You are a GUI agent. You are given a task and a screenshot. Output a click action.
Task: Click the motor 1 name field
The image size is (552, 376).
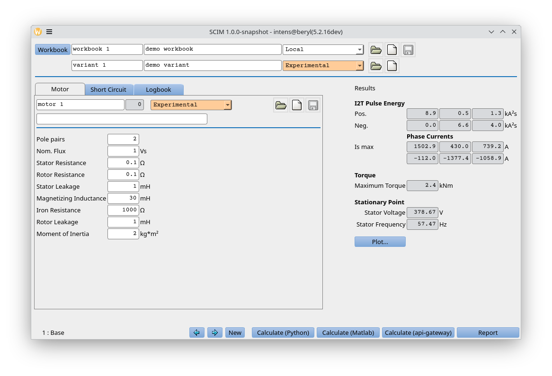[80, 105]
